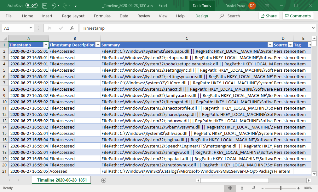Select column D header
The height and width of the screenshot is (192, 318).
click(283, 39)
